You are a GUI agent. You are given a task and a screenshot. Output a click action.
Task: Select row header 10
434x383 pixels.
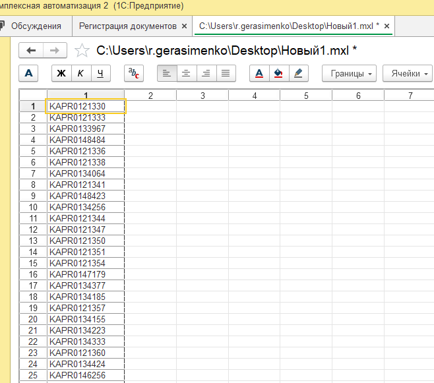pos(33,207)
